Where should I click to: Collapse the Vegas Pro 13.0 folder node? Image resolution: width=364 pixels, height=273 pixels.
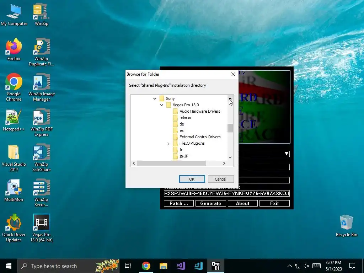point(162,105)
